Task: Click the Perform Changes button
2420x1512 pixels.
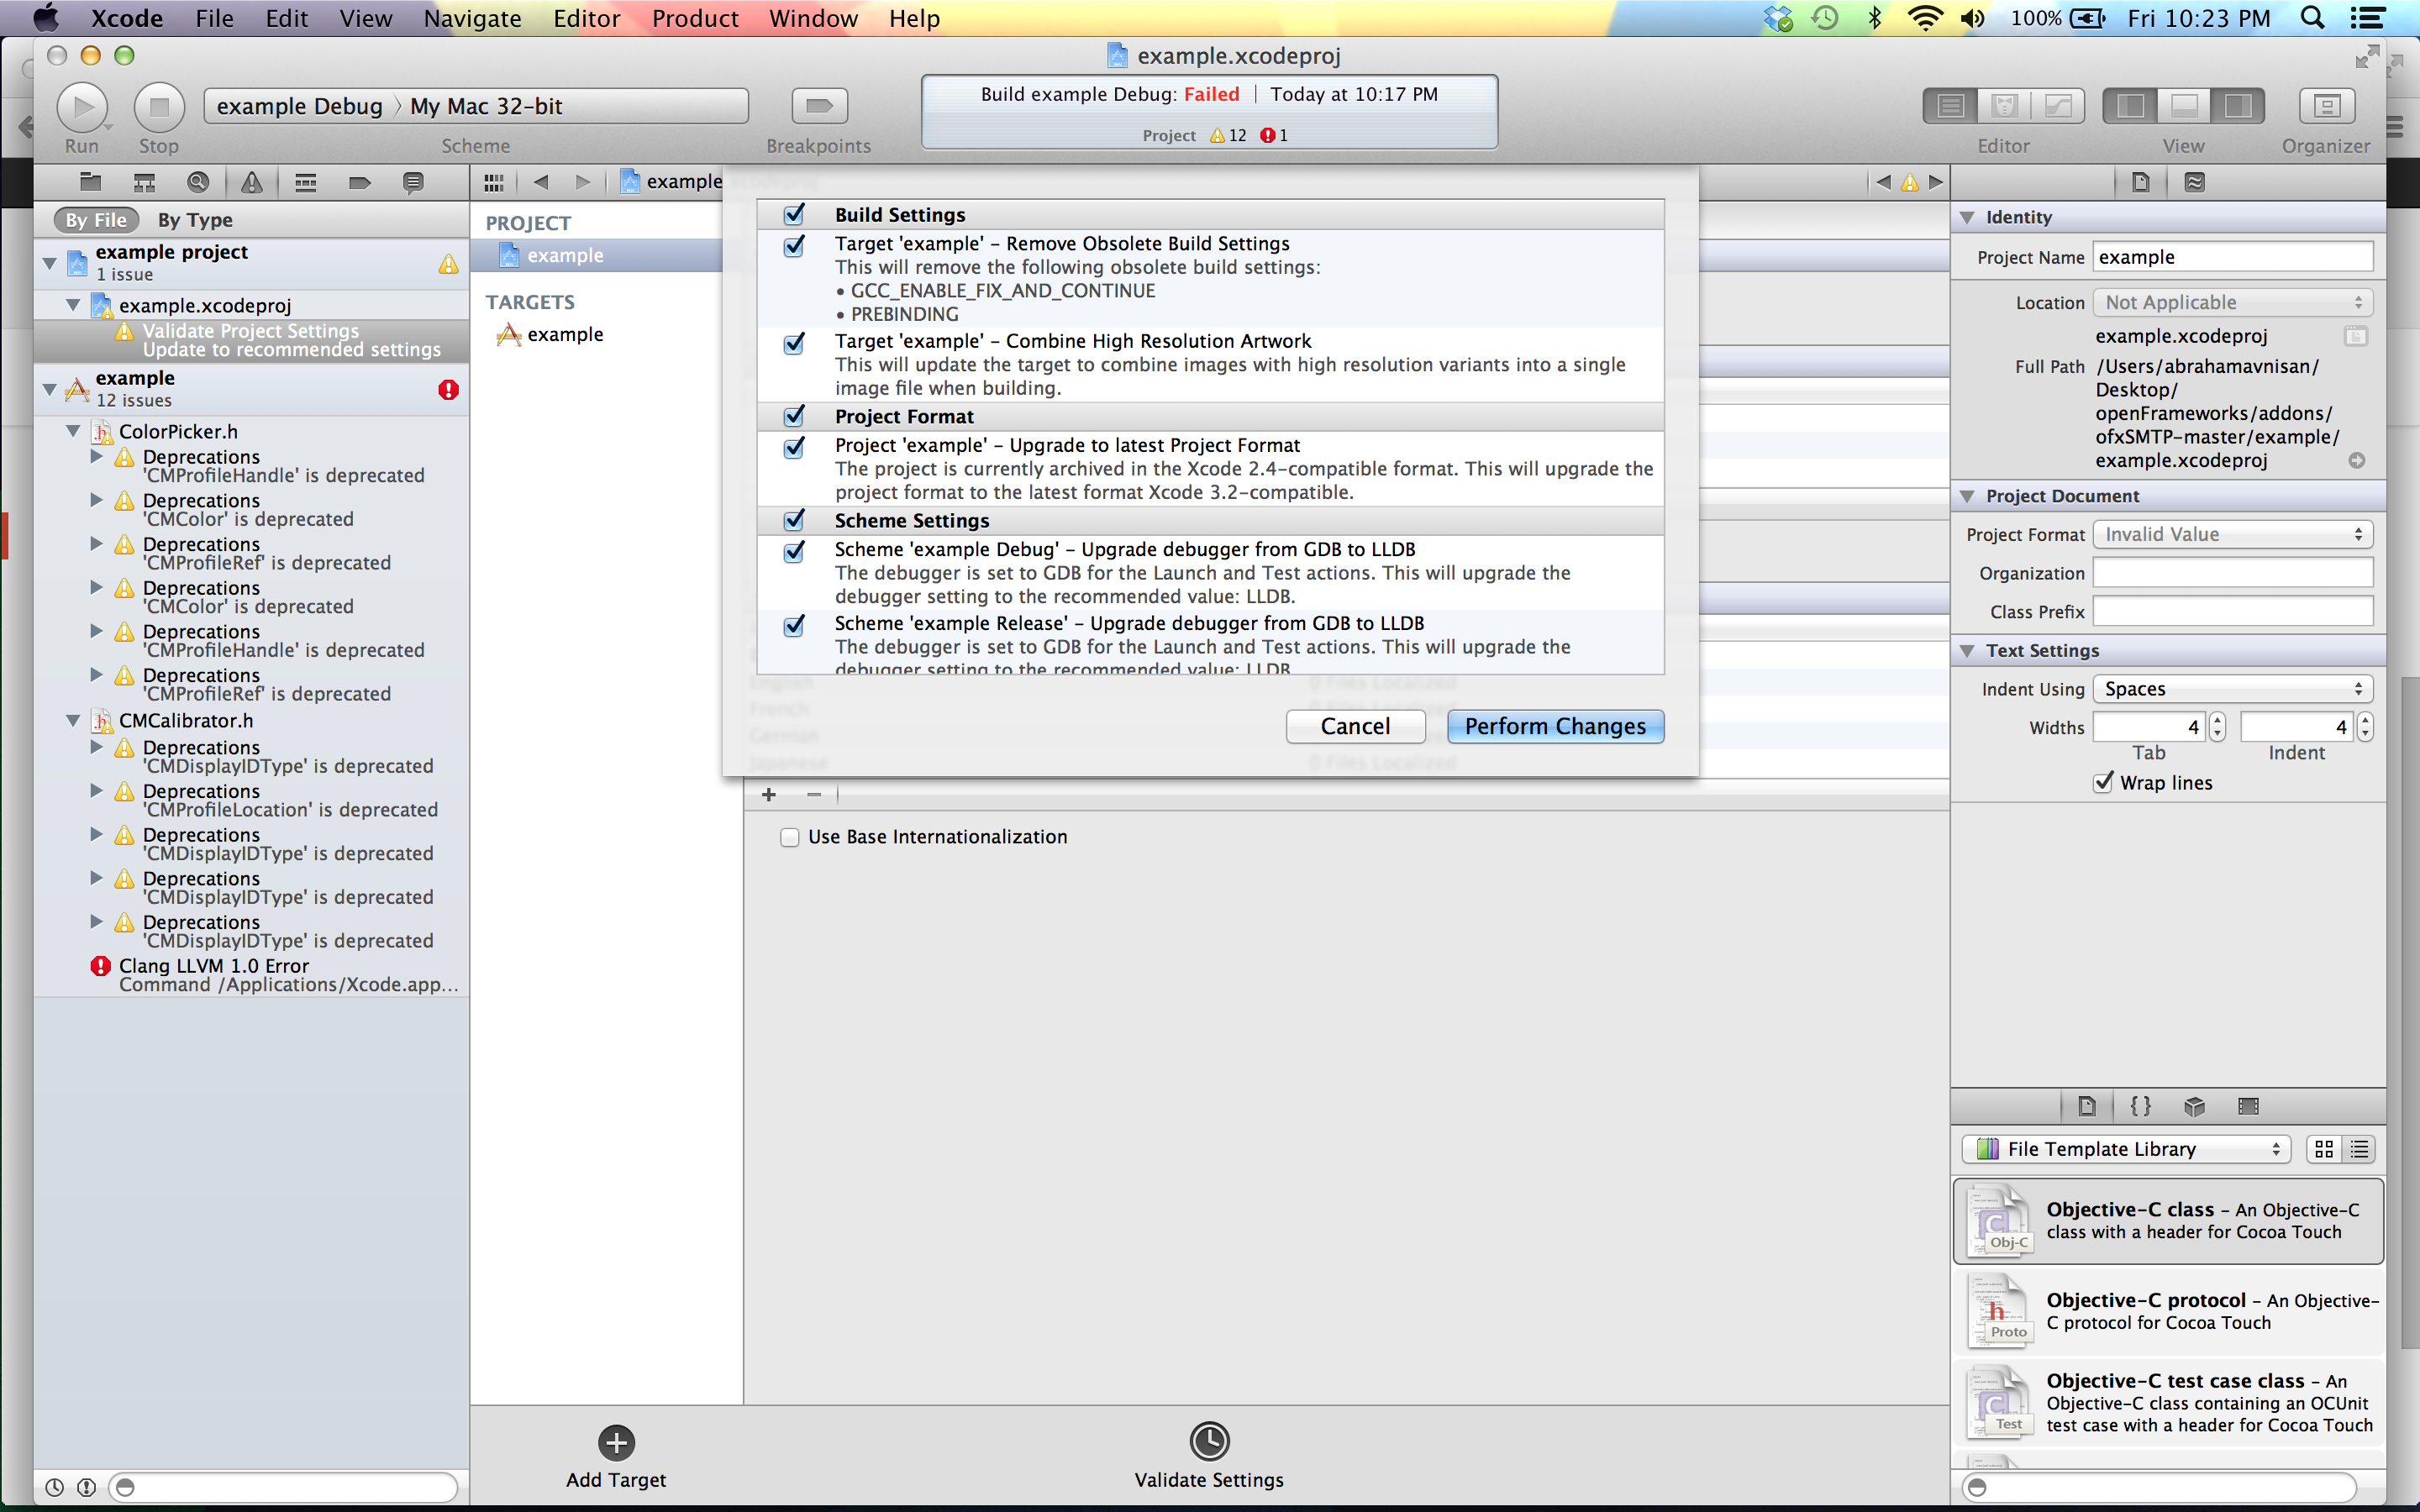Action: pyautogui.click(x=1555, y=726)
